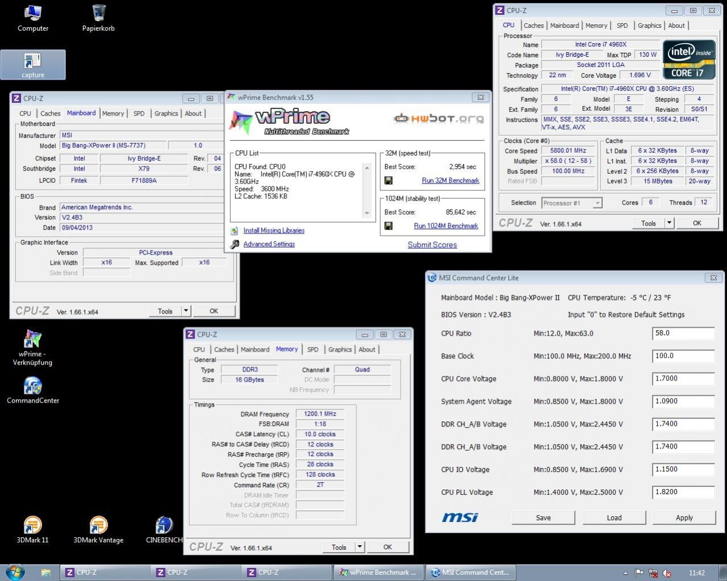Open the Advanced Settings link in wPrime
727x581 pixels.
point(269,244)
